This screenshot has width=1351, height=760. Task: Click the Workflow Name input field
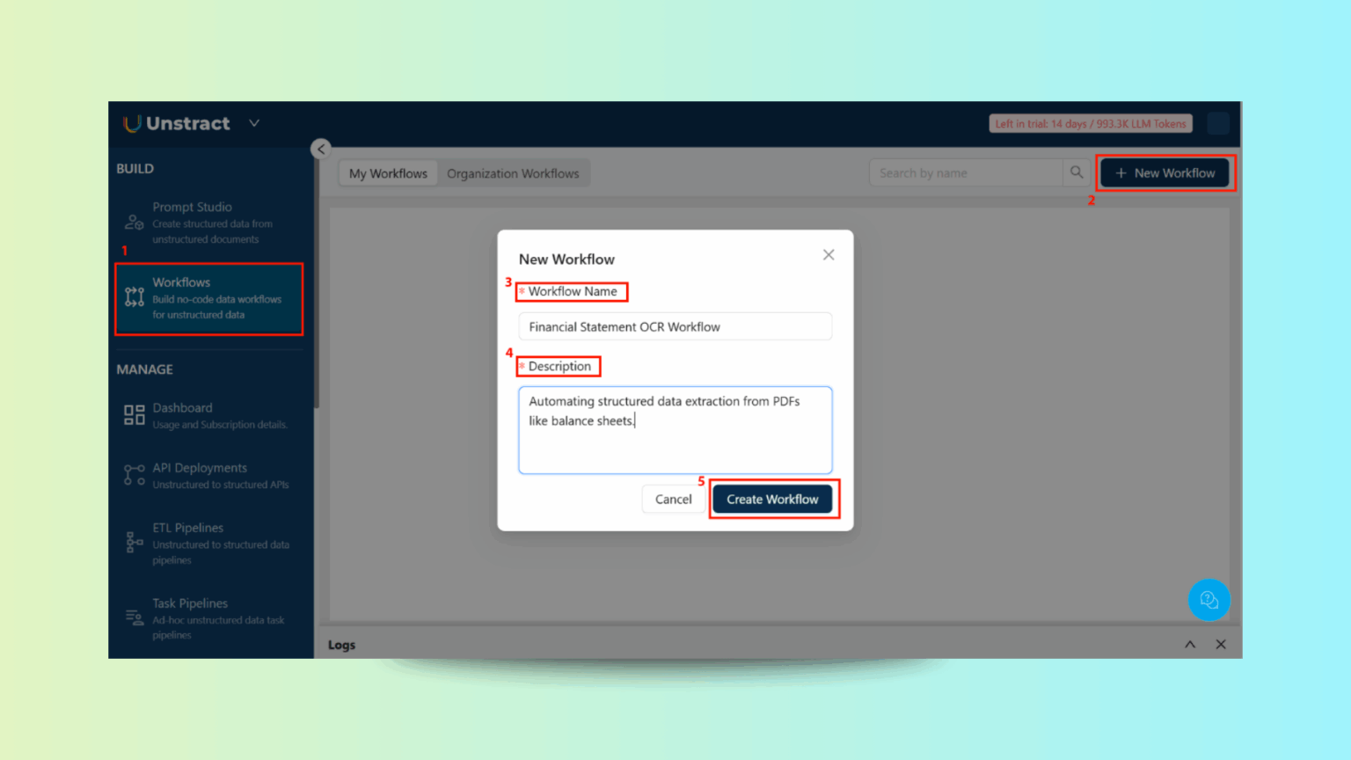pyautogui.click(x=675, y=326)
